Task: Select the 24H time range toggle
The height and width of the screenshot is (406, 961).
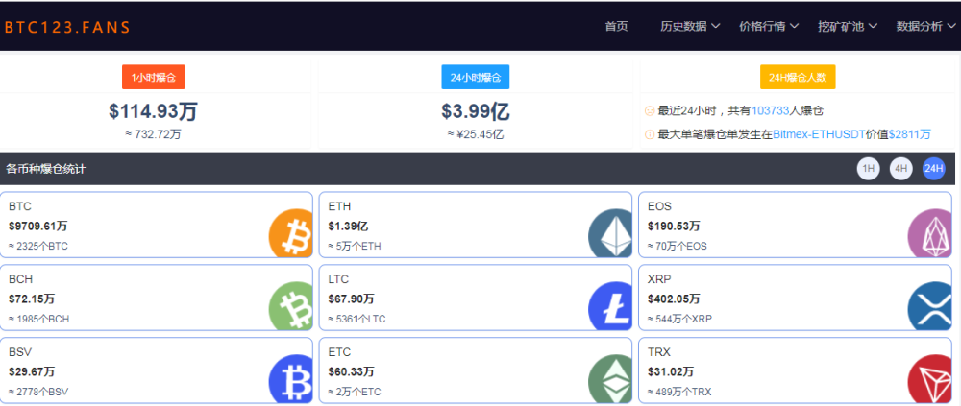Action: (x=934, y=169)
